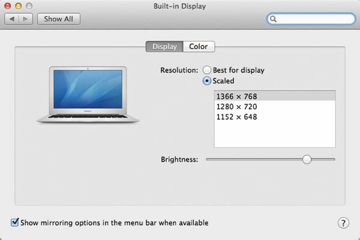360x240 pixels.
Task: Click the magnifying glass search icon
Action: (274, 19)
